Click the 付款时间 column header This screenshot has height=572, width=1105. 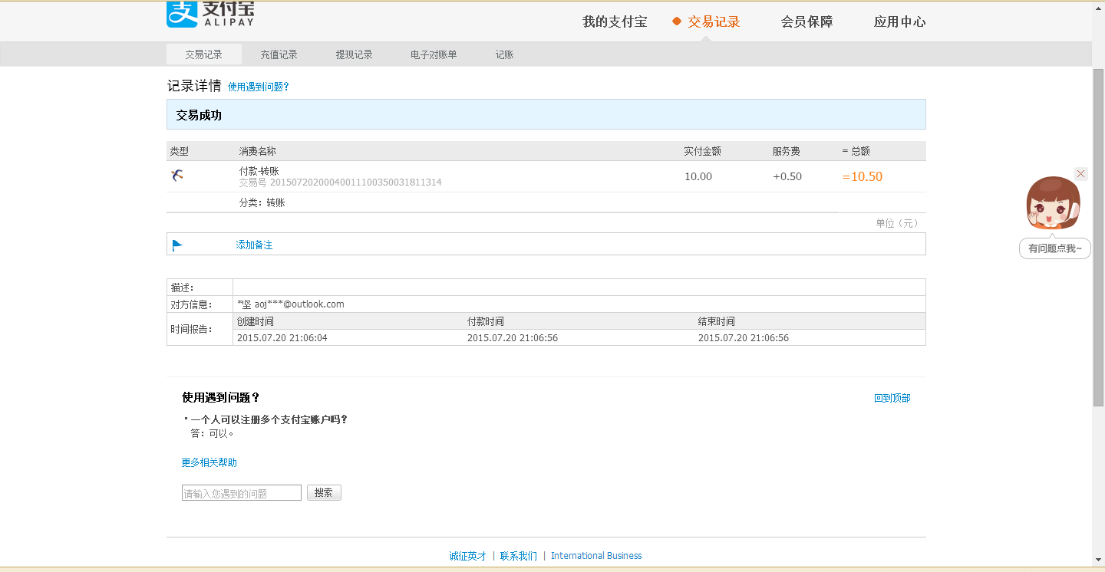point(486,321)
